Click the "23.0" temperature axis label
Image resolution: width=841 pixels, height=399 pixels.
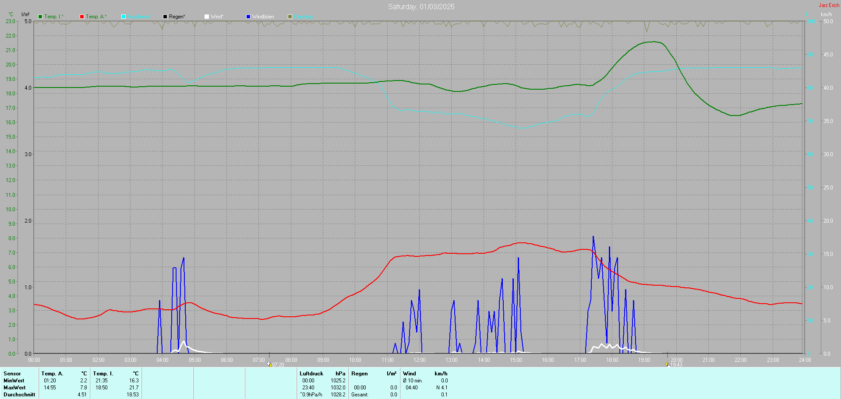click(x=10, y=21)
